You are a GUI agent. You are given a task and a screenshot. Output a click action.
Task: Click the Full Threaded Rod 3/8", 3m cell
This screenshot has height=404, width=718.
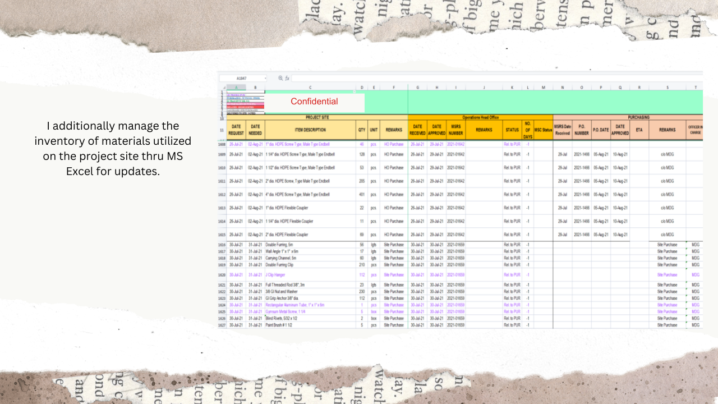[310, 285]
